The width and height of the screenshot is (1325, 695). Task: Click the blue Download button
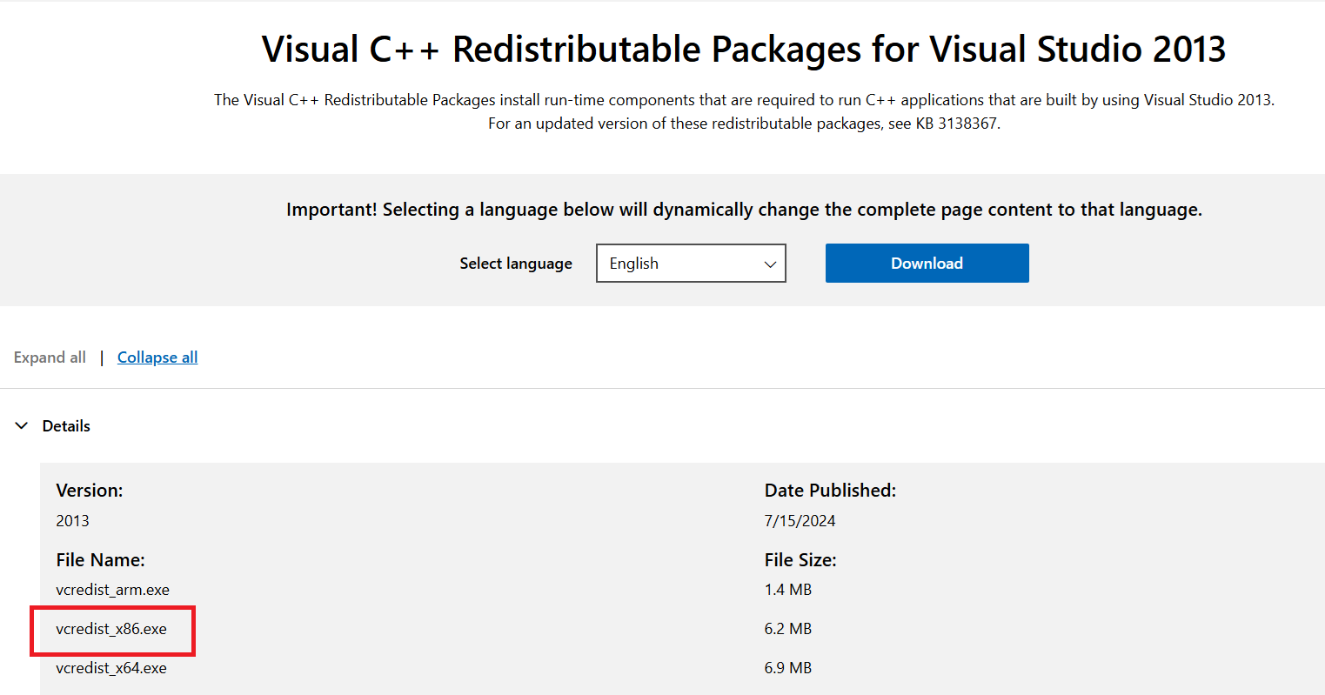pyautogui.click(x=927, y=264)
